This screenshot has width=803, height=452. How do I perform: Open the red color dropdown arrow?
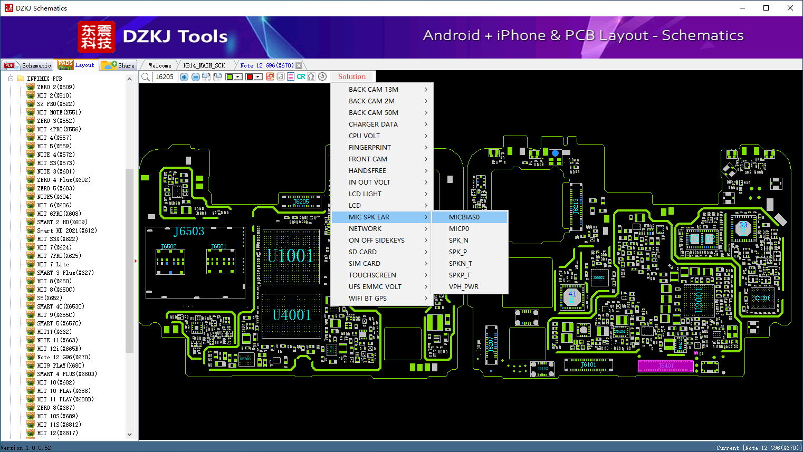[x=258, y=77]
